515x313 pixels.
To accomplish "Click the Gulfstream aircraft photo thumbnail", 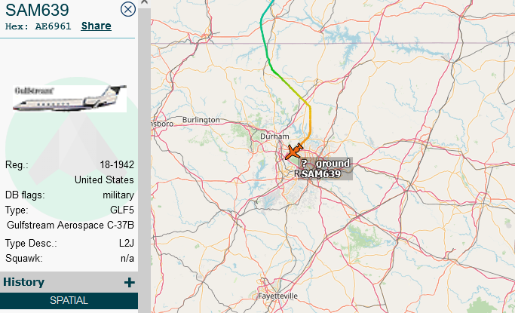I will [69, 99].
